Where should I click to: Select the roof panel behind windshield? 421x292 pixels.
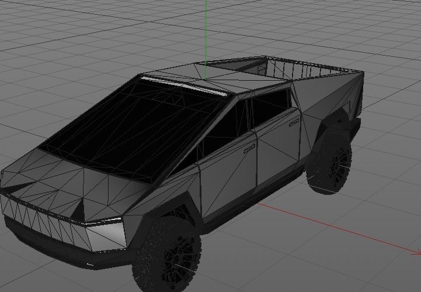(215, 78)
